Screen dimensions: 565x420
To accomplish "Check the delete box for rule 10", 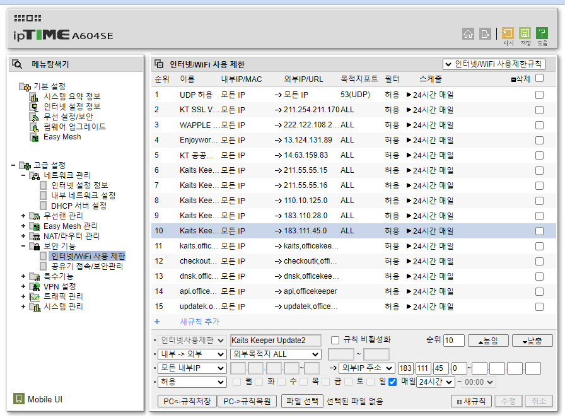I will coord(539,231).
